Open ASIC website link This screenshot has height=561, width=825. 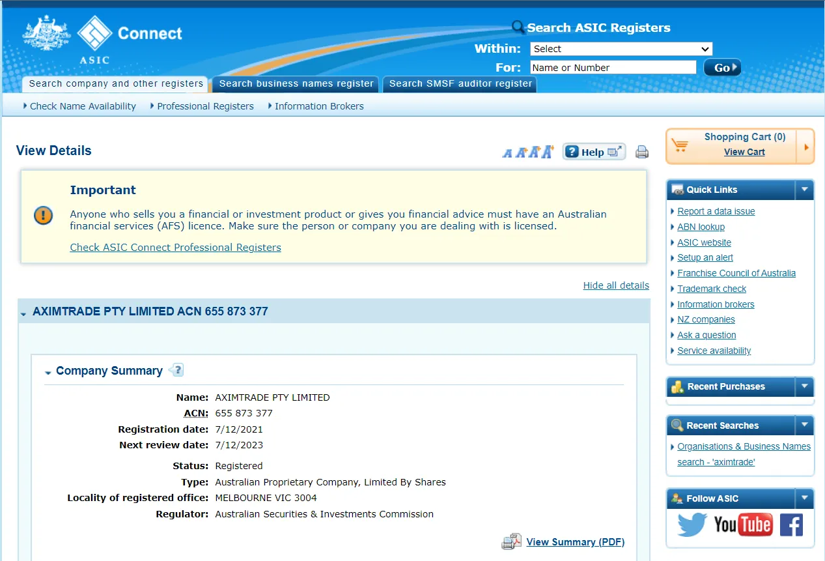[704, 242]
